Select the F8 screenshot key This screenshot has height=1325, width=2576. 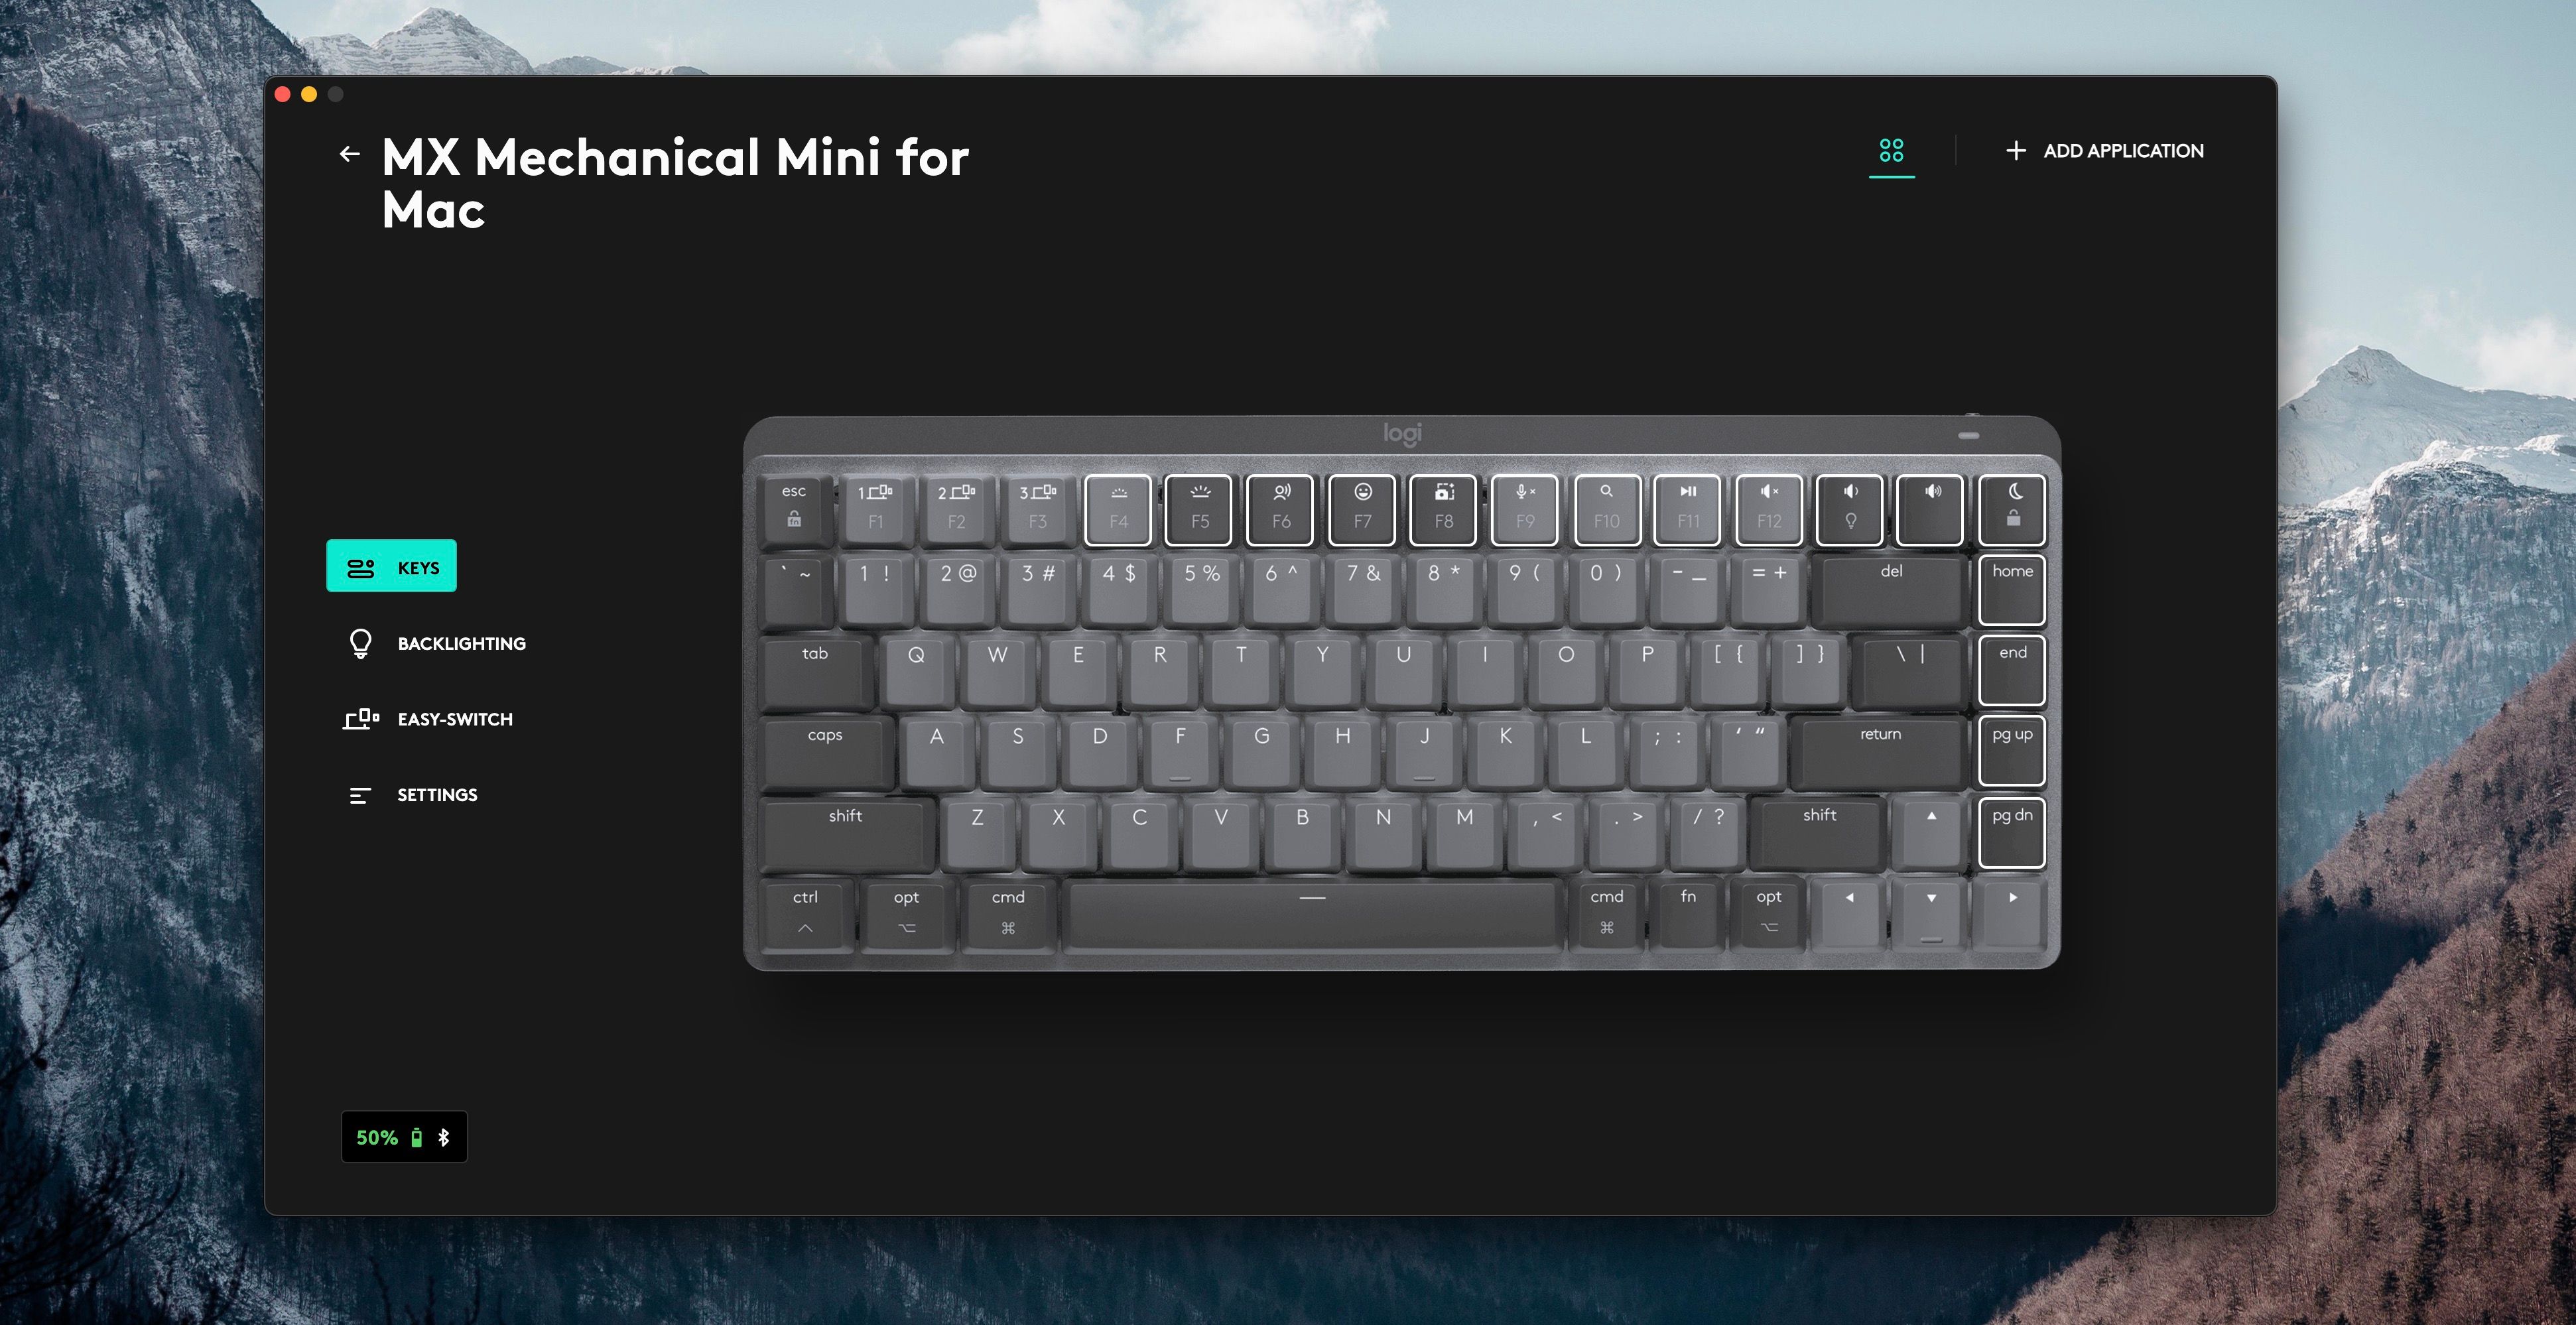(1443, 510)
